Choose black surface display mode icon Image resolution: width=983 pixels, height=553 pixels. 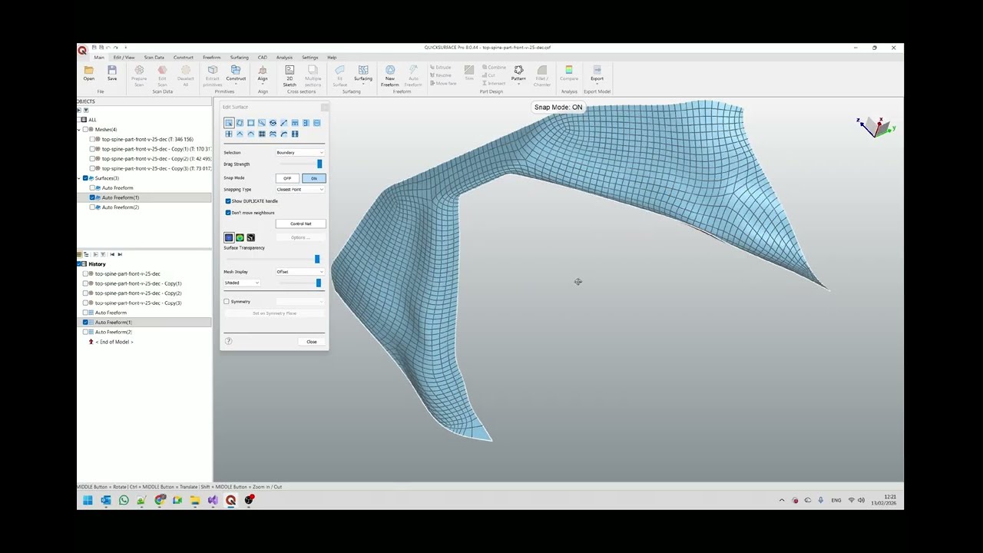(x=250, y=237)
